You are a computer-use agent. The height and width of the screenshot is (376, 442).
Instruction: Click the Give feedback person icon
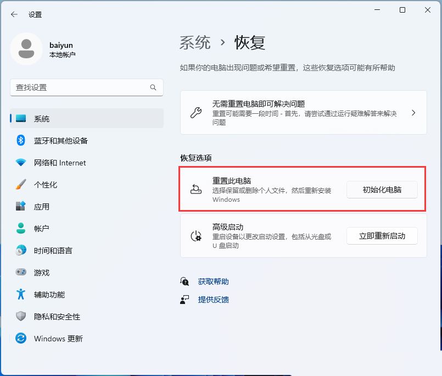click(x=184, y=300)
